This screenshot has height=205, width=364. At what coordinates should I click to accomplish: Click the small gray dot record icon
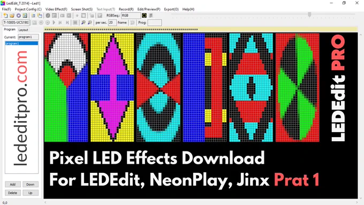tap(77, 16)
